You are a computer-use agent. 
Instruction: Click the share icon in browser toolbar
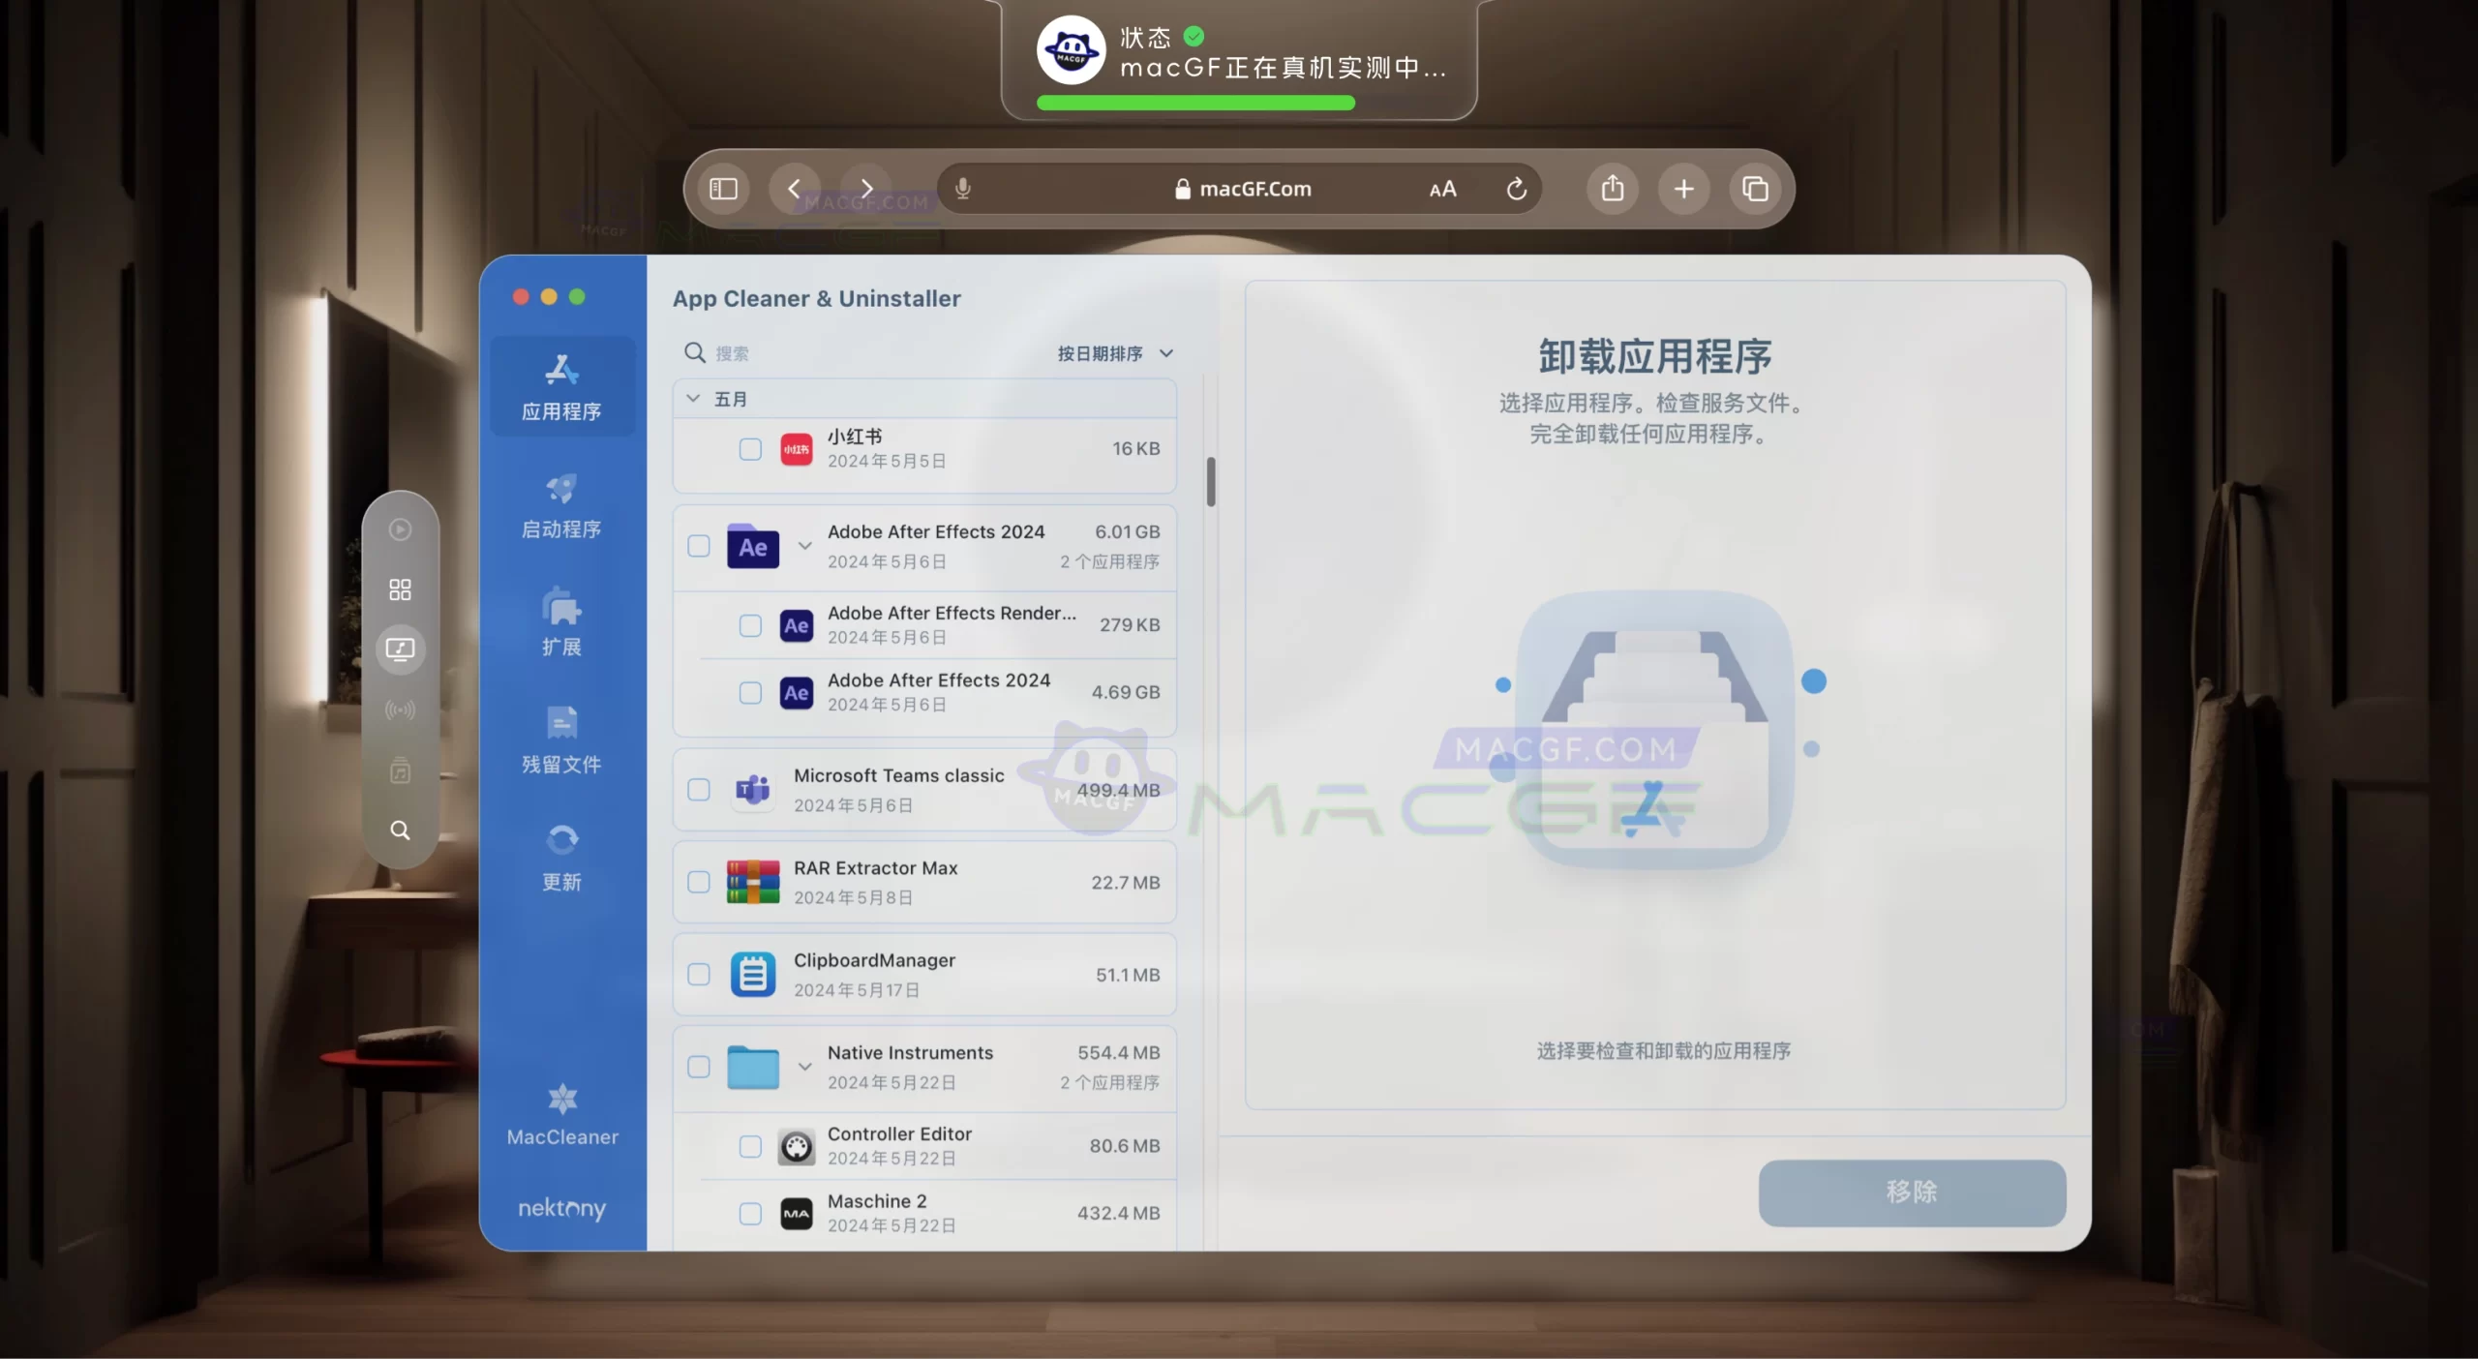point(1613,189)
